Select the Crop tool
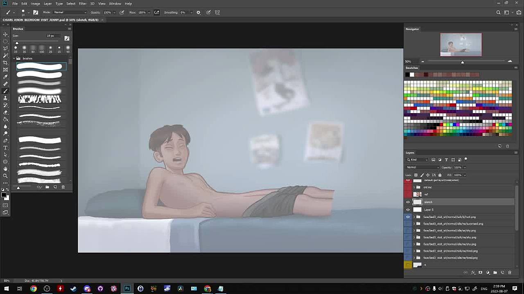Image resolution: width=524 pixels, height=294 pixels. (x=5, y=62)
